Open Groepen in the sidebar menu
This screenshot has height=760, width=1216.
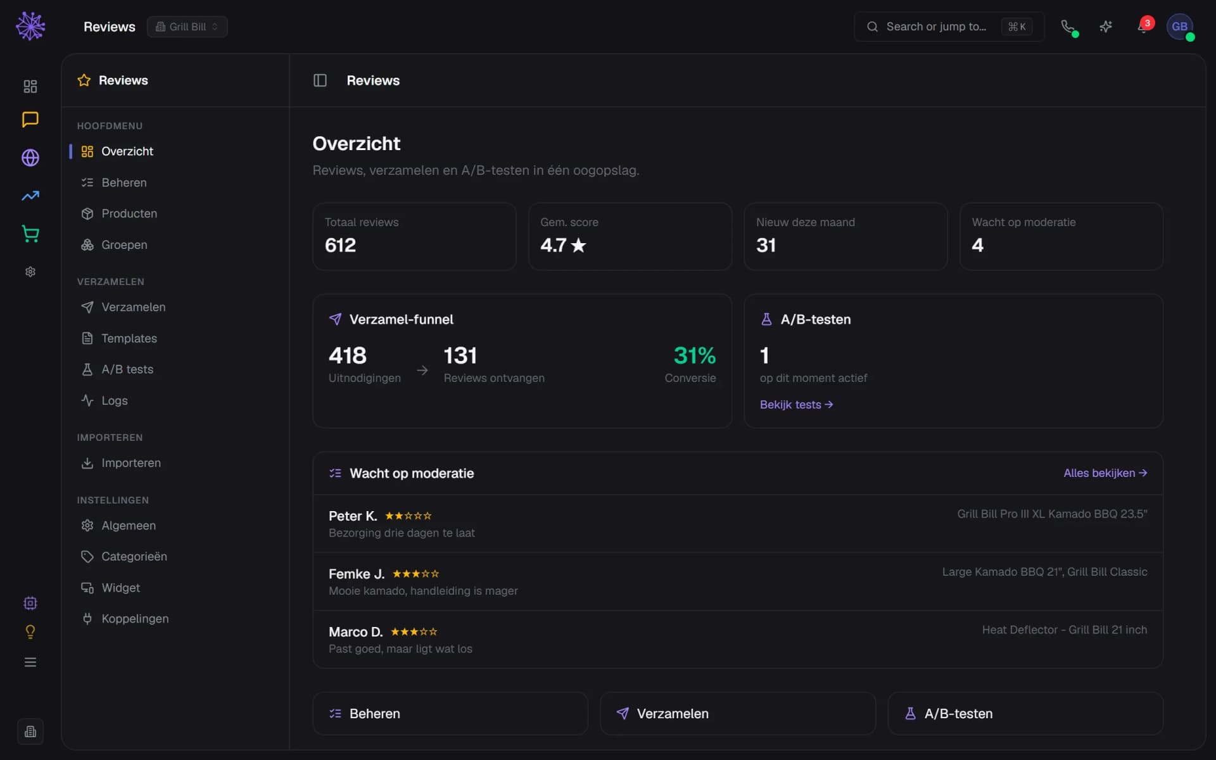(x=175, y=244)
